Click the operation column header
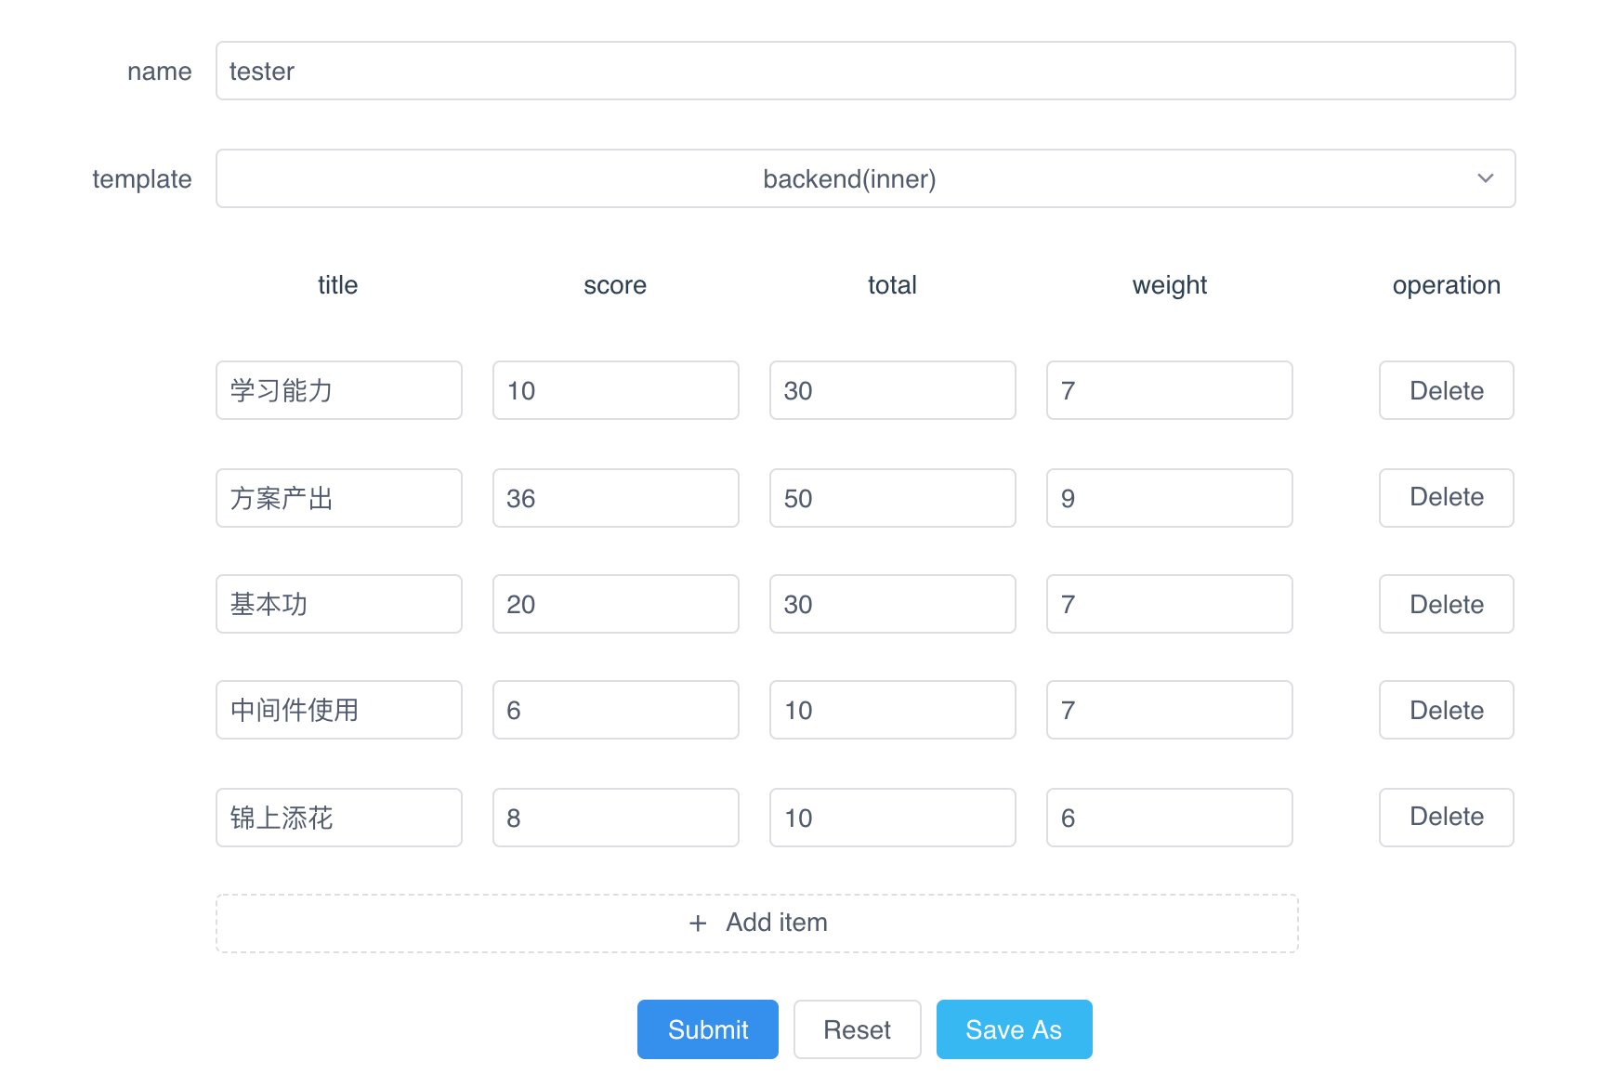 point(1447,285)
